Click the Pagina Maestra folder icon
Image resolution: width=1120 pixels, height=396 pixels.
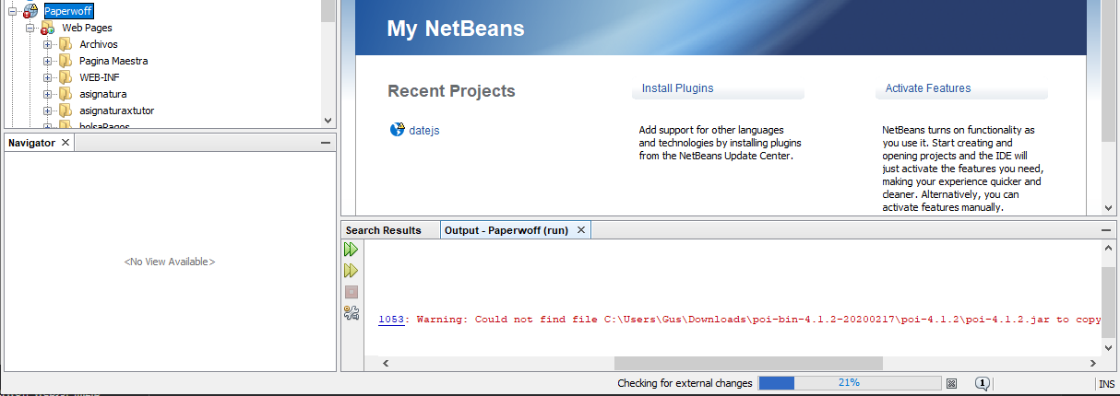(65, 61)
